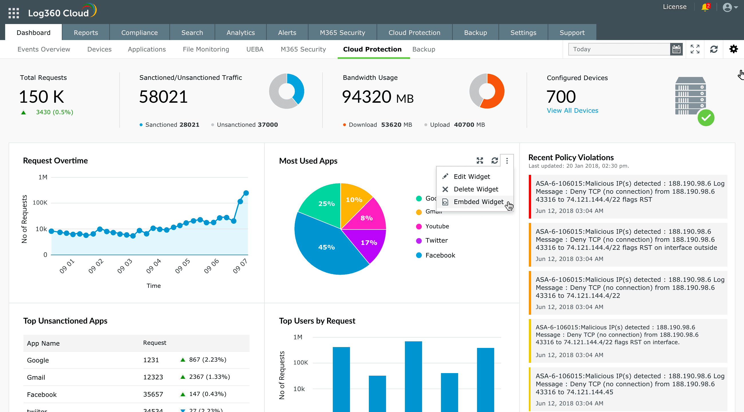Open the calendar date picker icon

pyautogui.click(x=676, y=49)
